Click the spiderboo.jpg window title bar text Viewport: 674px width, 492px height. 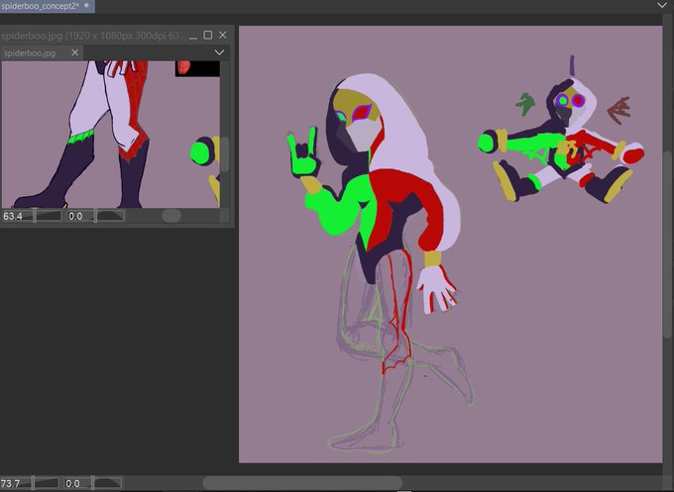coord(92,36)
